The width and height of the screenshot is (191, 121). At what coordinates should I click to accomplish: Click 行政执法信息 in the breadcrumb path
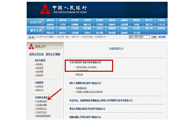(87, 37)
